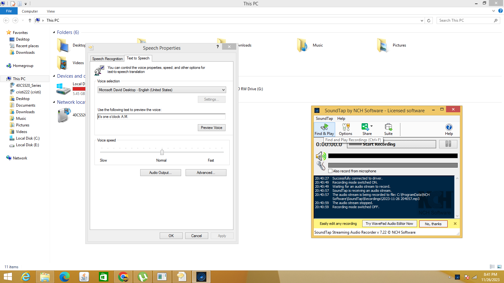Open Find & Play in SoundTap
The height and width of the screenshot is (283, 504).
point(324,129)
